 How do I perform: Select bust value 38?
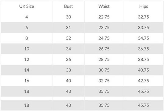(68, 70)
